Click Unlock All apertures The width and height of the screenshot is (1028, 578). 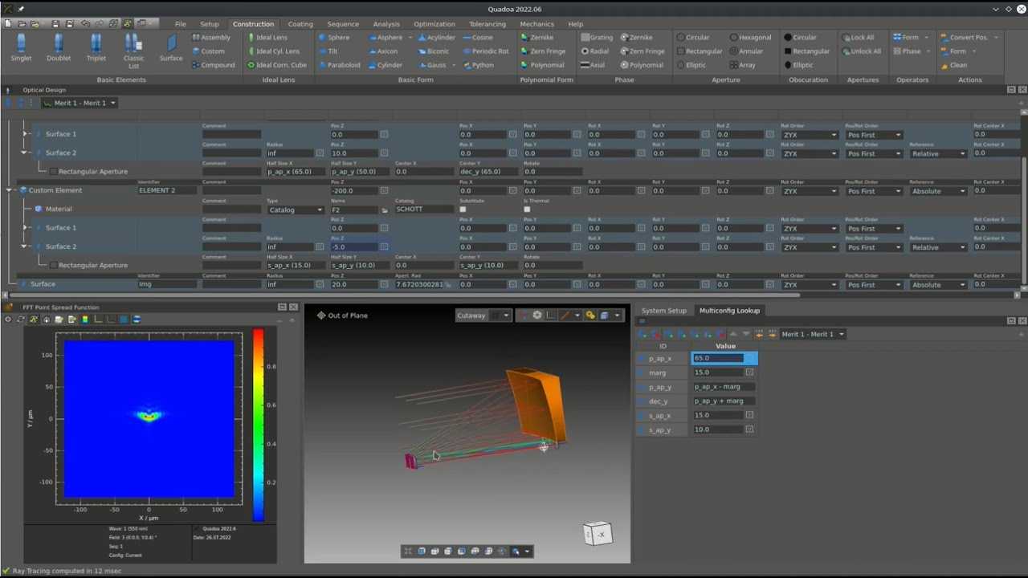point(861,51)
